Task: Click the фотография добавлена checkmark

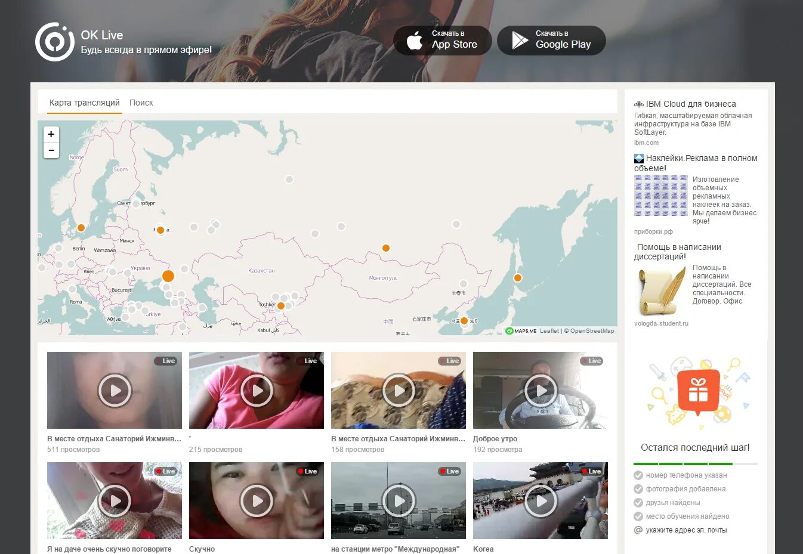Action: click(x=638, y=489)
